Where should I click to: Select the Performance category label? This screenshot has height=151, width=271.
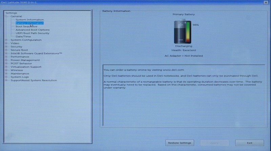click(x=20, y=57)
